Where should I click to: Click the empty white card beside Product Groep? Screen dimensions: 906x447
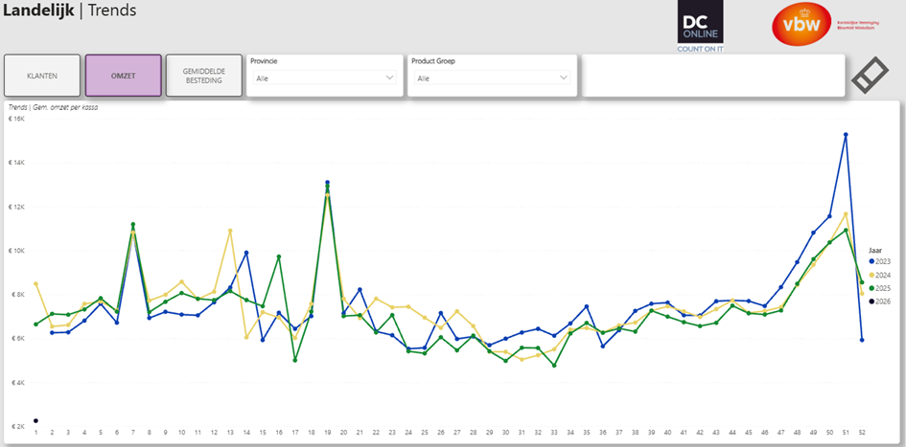[x=713, y=76]
